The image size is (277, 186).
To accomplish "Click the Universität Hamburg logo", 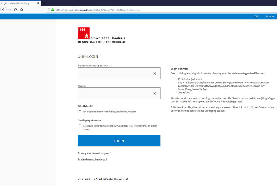I will click(x=101, y=35).
